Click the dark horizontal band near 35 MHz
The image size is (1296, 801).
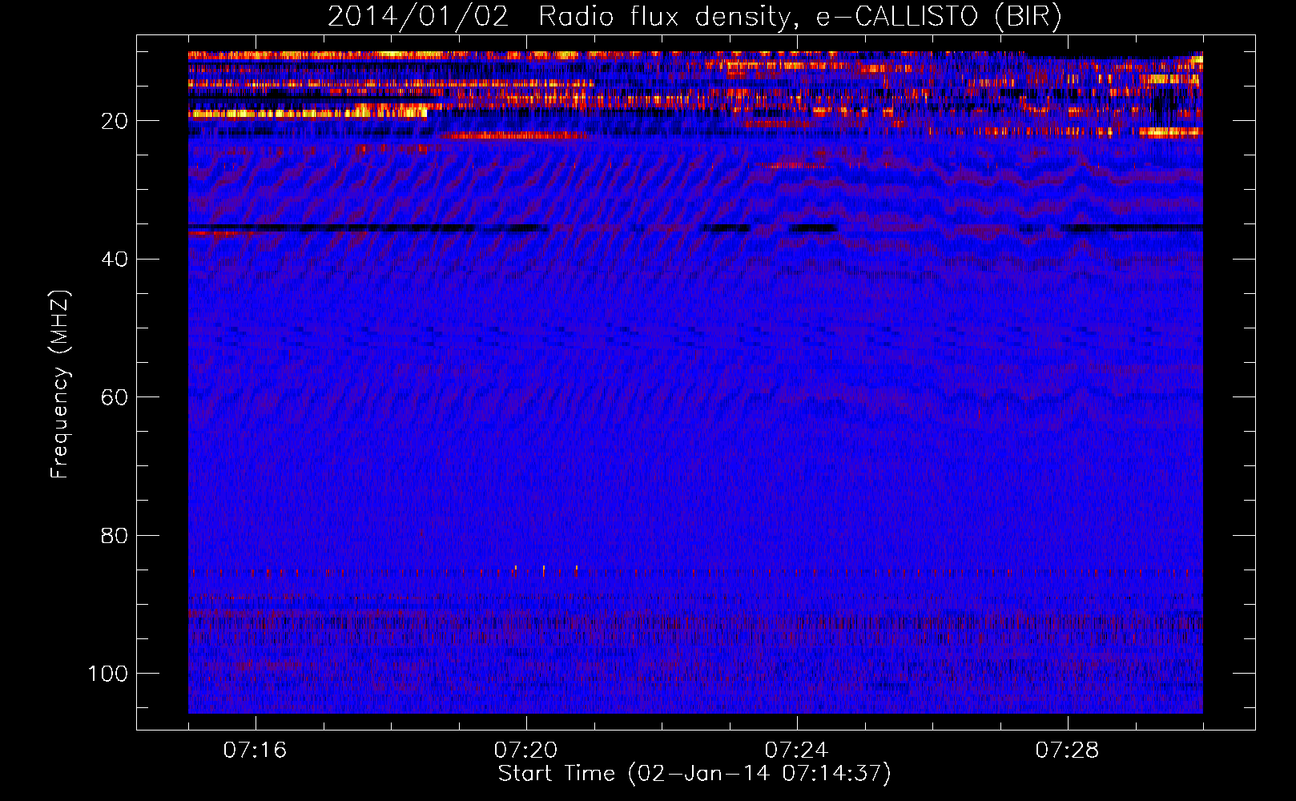(695, 228)
